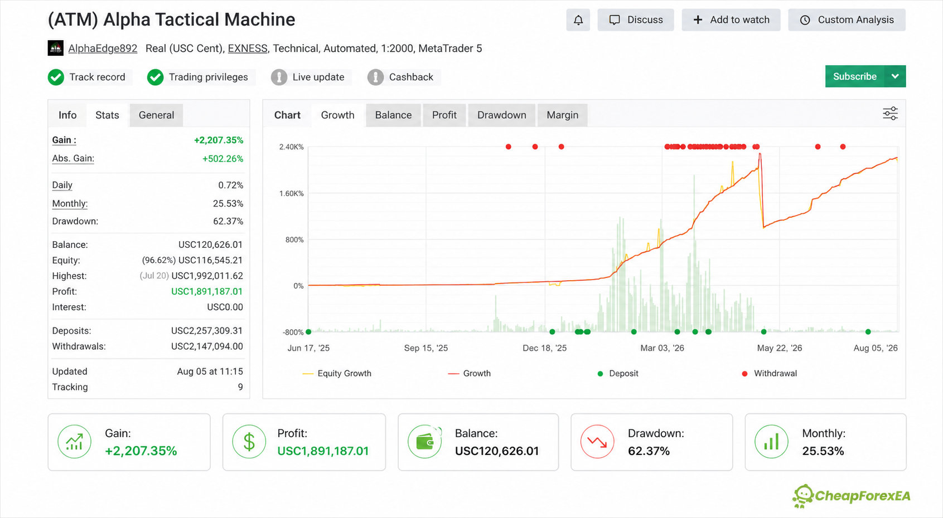Switch to the Drawdown chart tab
The height and width of the screenshot is (518, 943).
click(502, 115)
